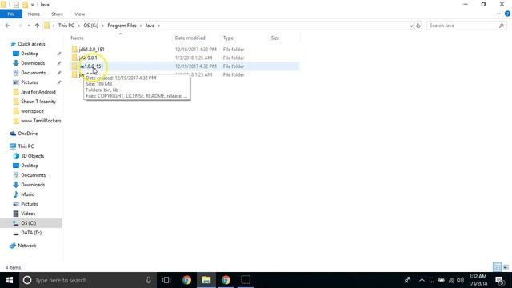Open pinned Downloads under Quick access
This screenshot has height=288, width=512.
click(x=33, y=63)
